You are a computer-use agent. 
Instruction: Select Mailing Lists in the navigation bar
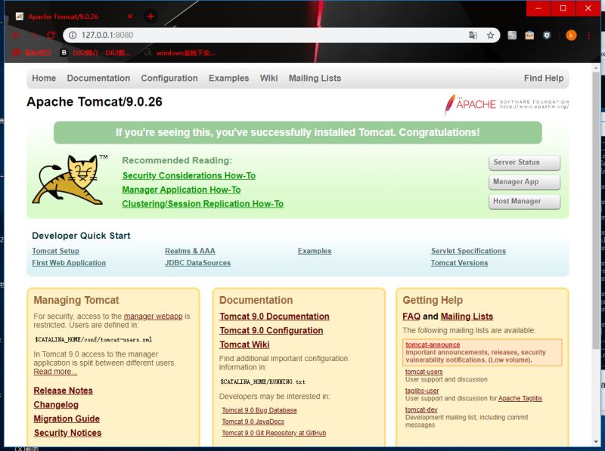[x=315, y=79]
